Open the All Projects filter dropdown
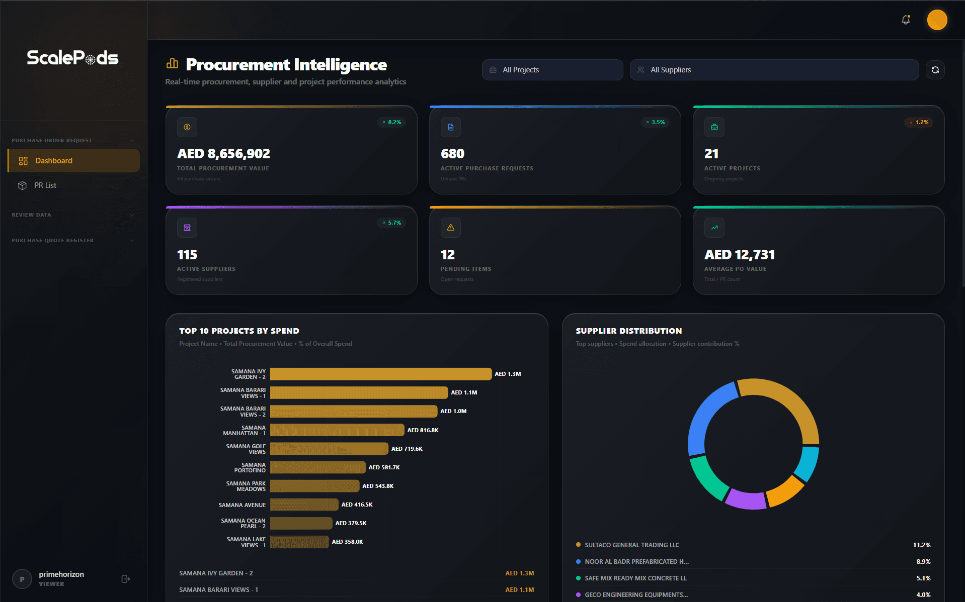 552,70
